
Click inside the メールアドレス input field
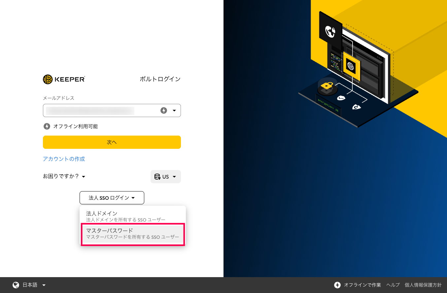(x=99, y=110)
